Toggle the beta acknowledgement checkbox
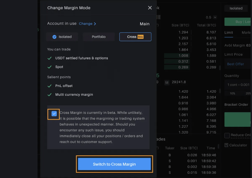Image resolution: width=252 pixels, height=178 pixels. pos(54,114)
